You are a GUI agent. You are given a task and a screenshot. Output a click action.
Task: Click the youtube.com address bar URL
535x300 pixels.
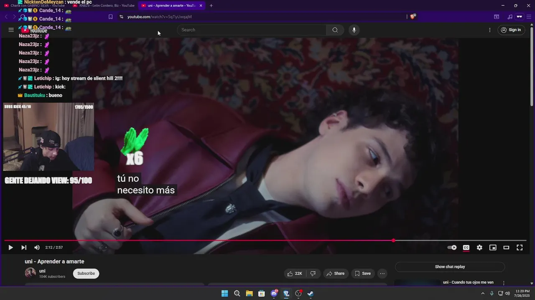pos(159,17)
